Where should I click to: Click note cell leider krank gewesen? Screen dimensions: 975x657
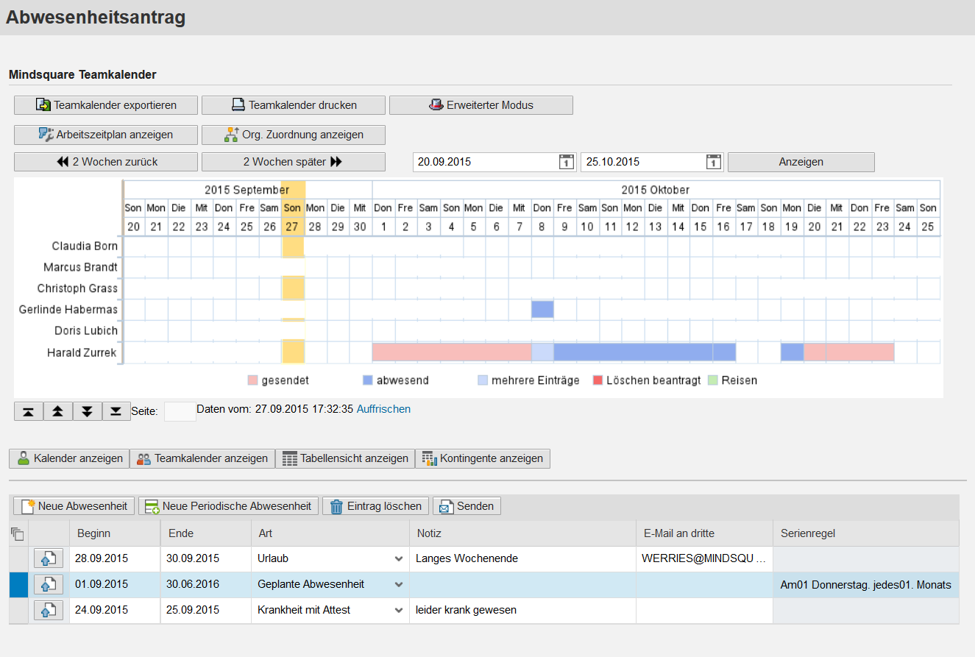[x=522, y=611]
